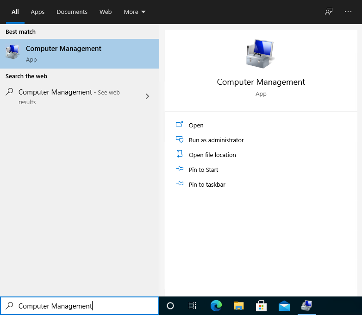
Task: Click the Search the web heading
Action: (x=26, y=76)
